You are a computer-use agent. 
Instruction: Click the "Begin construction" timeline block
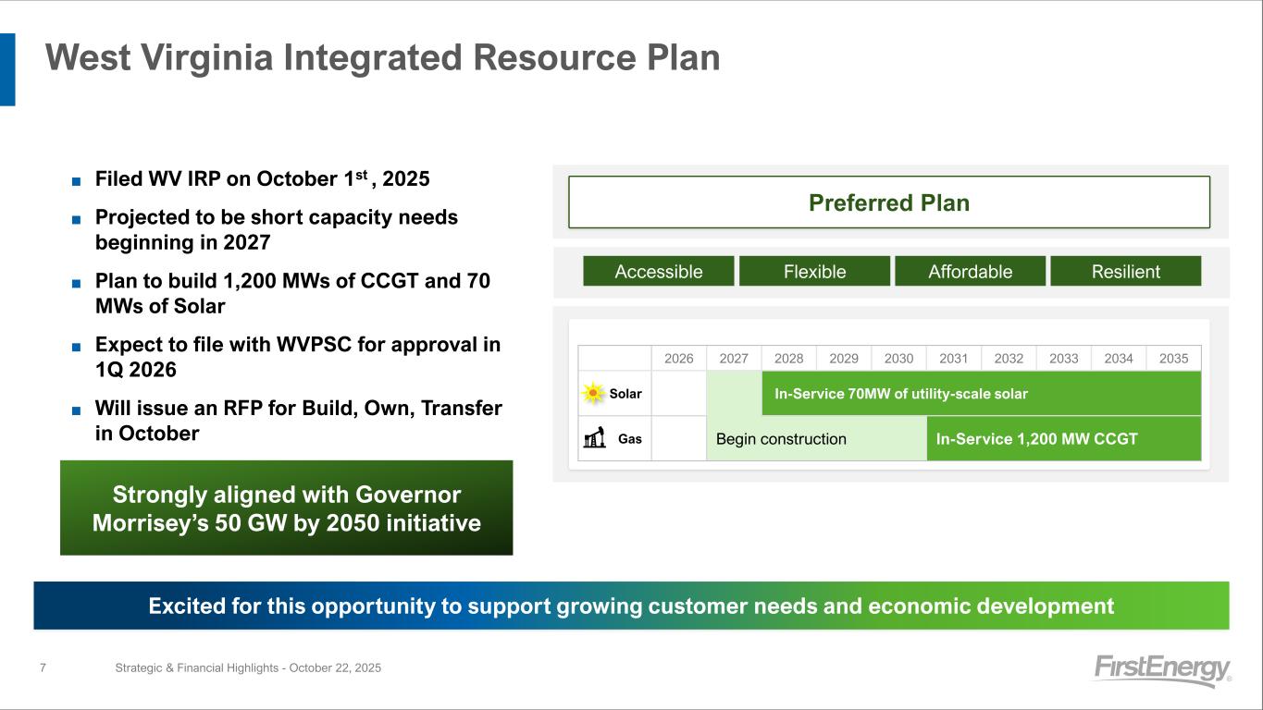pos(817,439)
